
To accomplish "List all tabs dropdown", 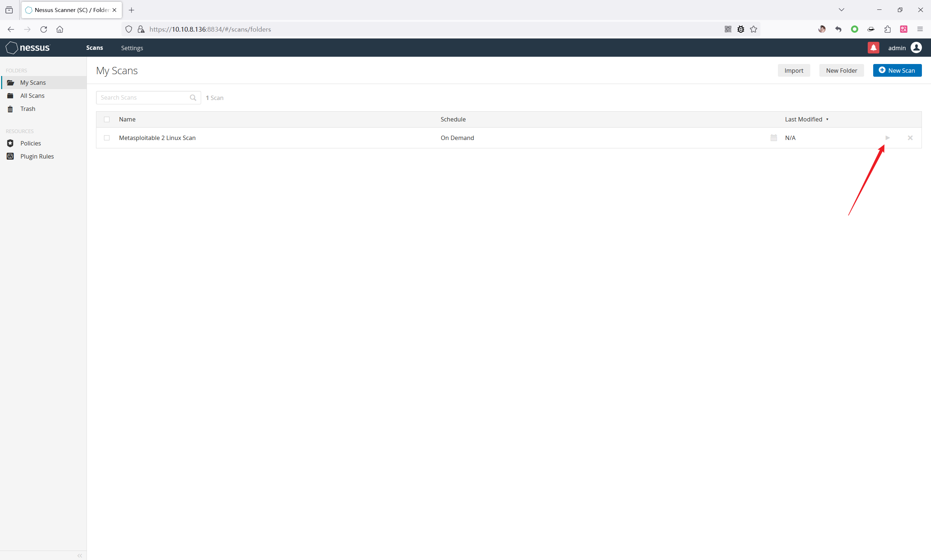I will click(x=841, y=10).
